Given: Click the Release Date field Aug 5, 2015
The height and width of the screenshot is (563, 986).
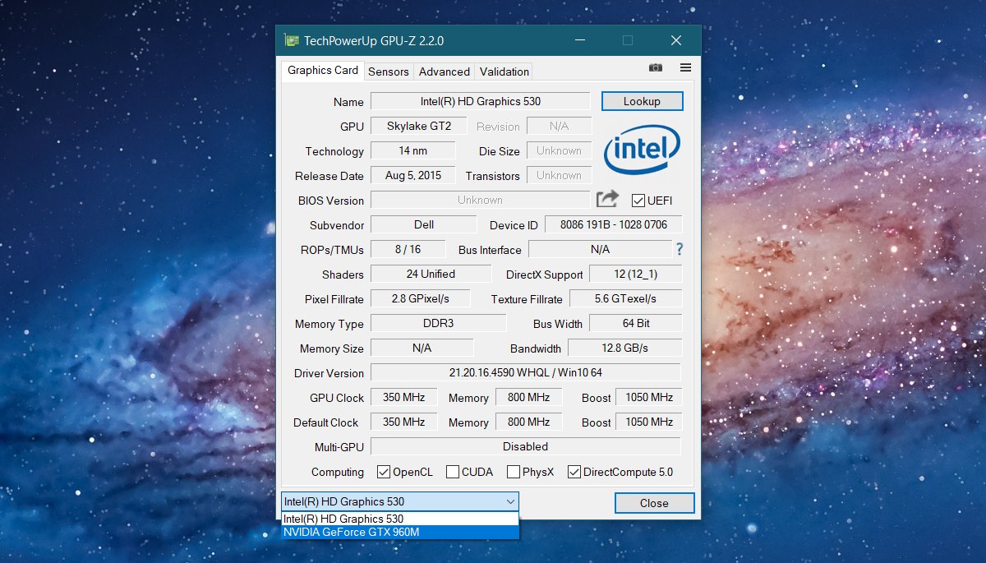Looking at the screenshot, I should click(x=413, y=175).
